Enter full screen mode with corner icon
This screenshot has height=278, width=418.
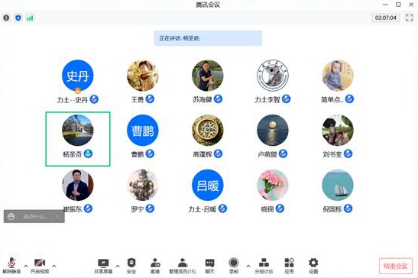coord(409,18)
